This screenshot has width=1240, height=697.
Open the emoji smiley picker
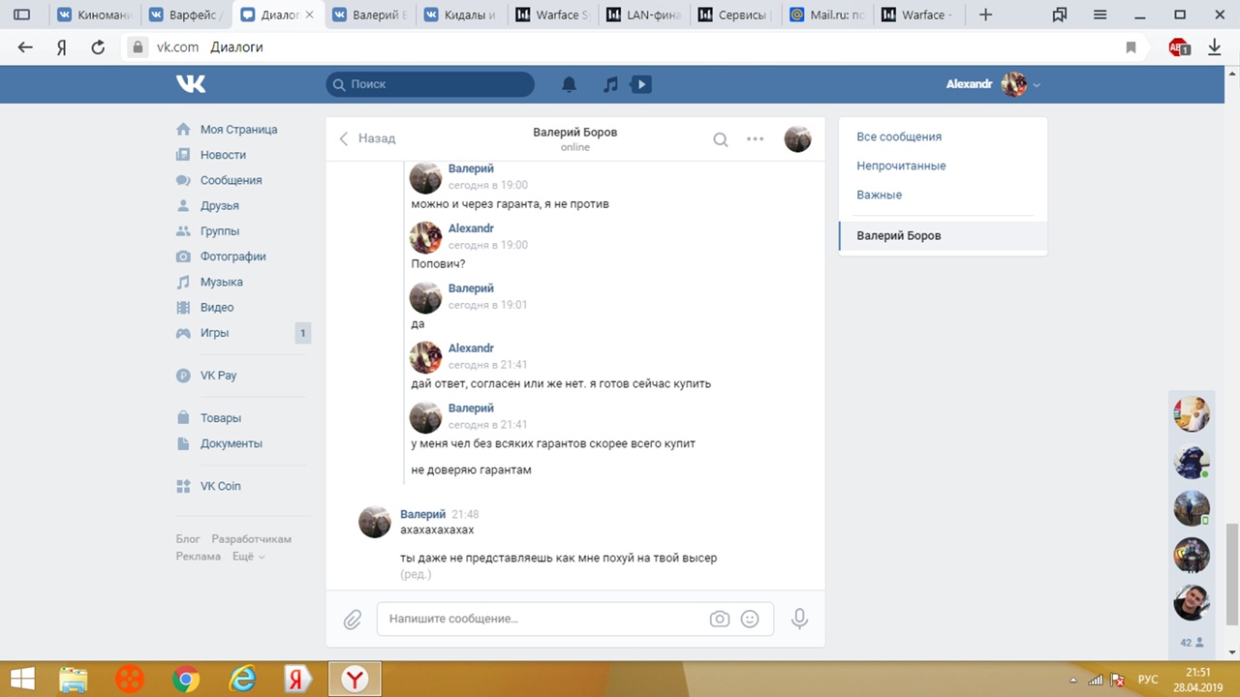(750, 619)
